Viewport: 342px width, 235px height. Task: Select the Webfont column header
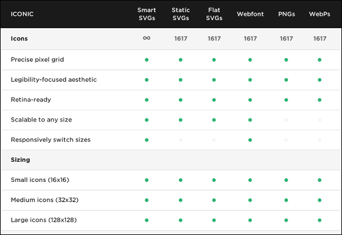[x=250, y=14]
